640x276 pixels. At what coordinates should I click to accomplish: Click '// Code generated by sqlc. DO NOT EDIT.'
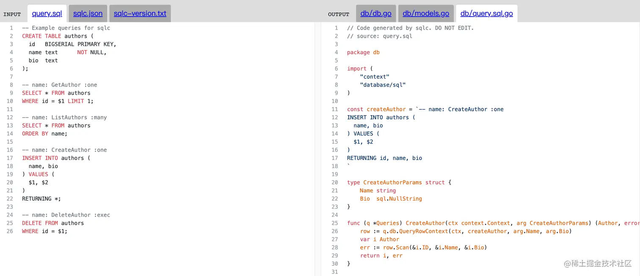point(411,28)
